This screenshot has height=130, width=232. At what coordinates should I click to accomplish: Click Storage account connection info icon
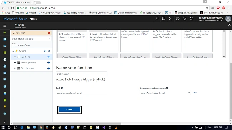click(x=167, y=88)
